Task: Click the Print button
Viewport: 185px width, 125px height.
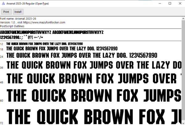Action: click(6, 12)
